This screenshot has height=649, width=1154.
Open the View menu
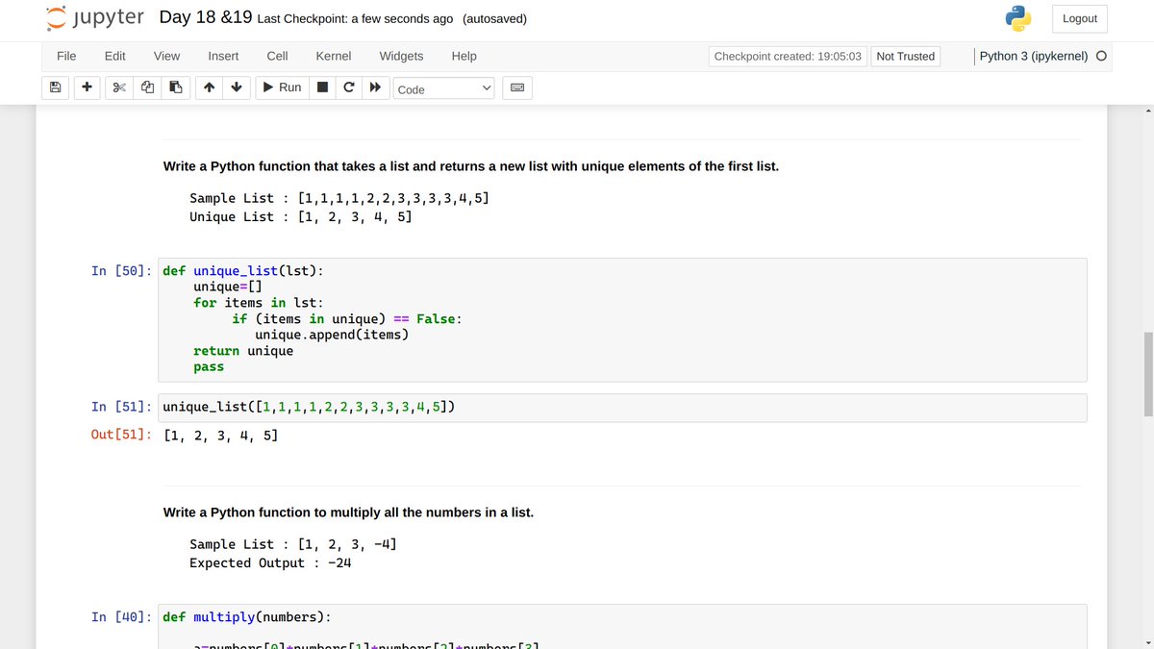(167, 56)
